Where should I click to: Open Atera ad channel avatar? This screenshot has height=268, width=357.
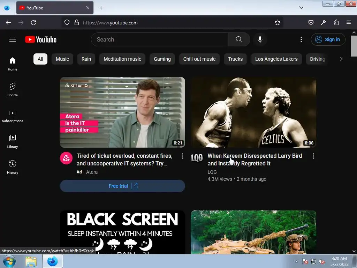(66, 158)
